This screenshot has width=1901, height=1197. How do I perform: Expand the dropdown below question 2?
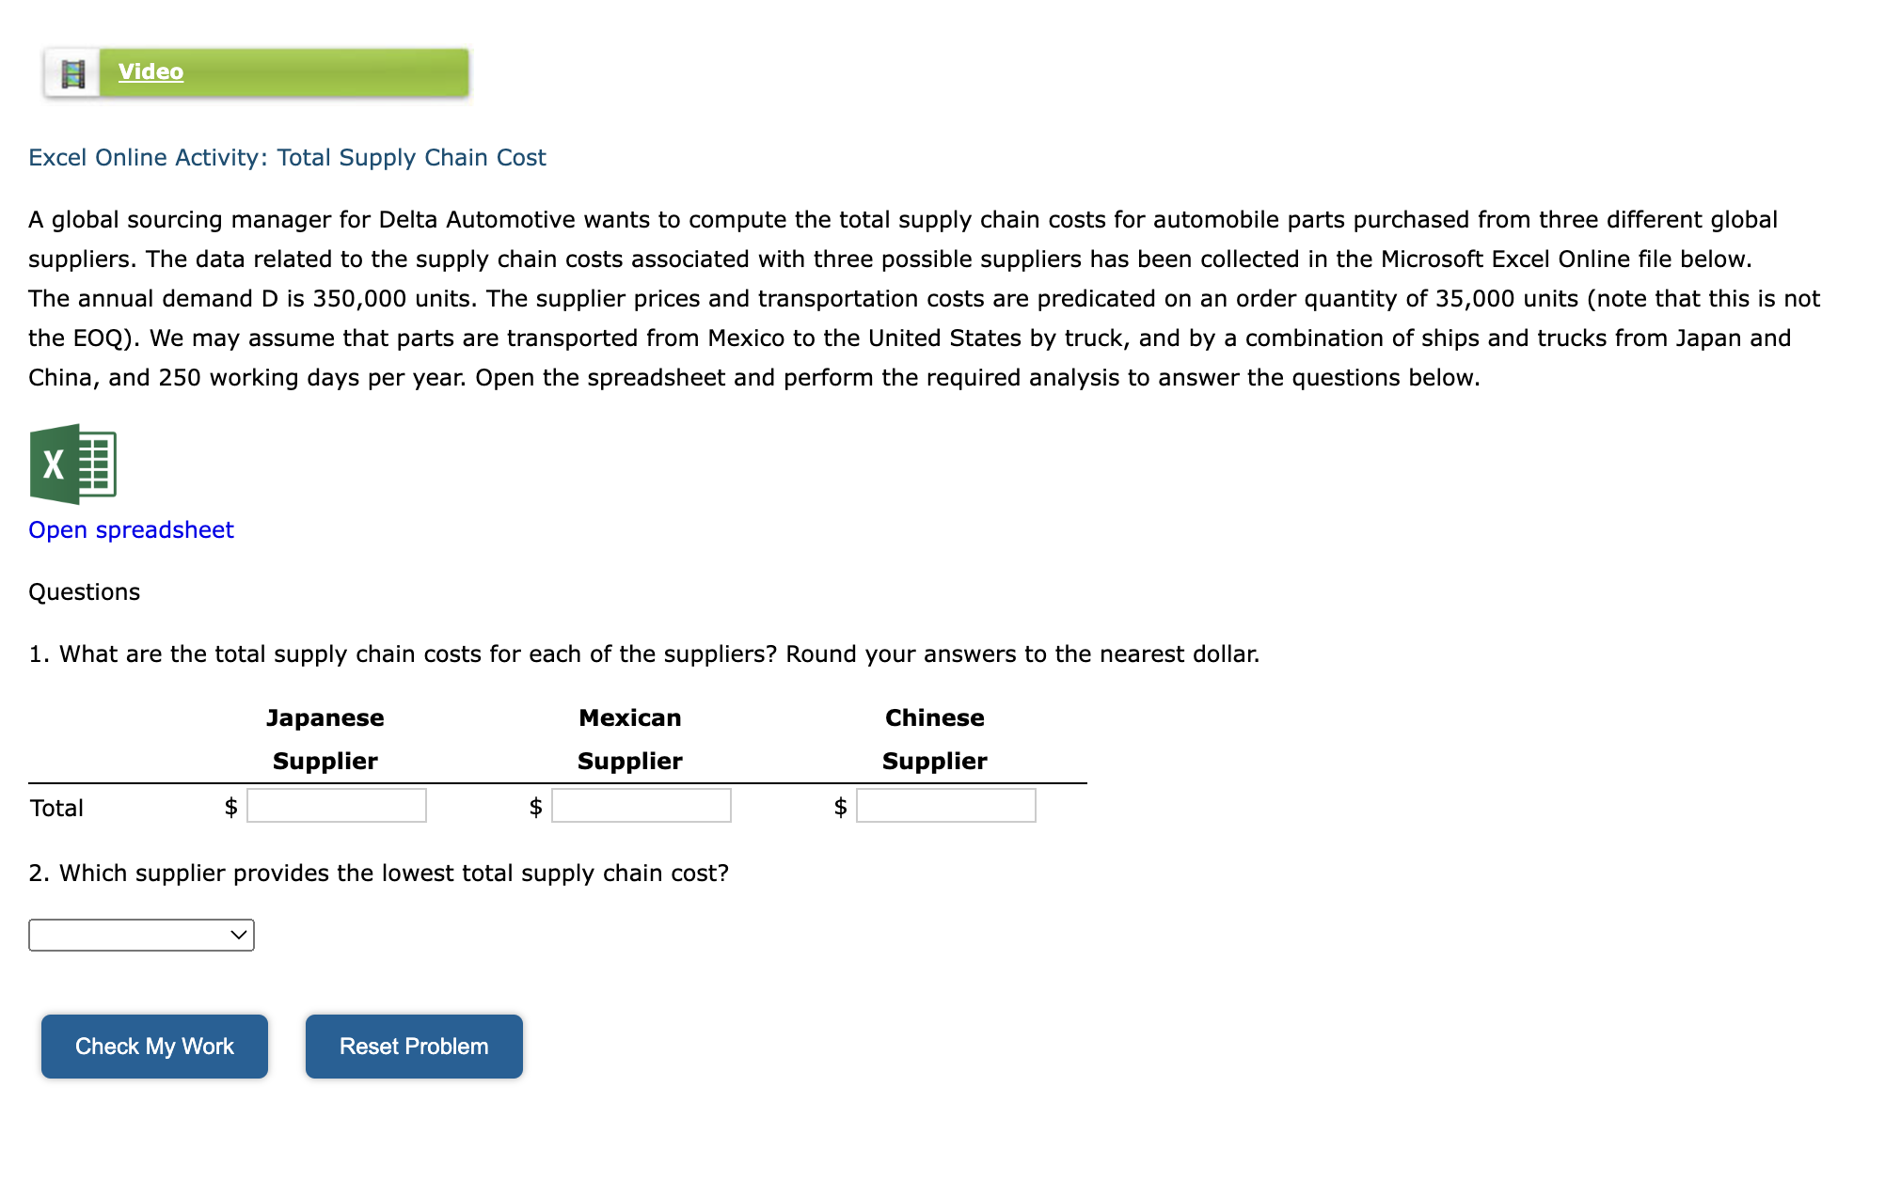141,935
